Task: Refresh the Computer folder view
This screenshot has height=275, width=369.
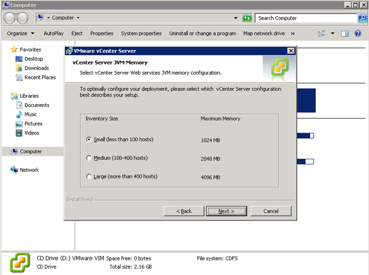Action: pyautogui.click(x=247, y=18)
